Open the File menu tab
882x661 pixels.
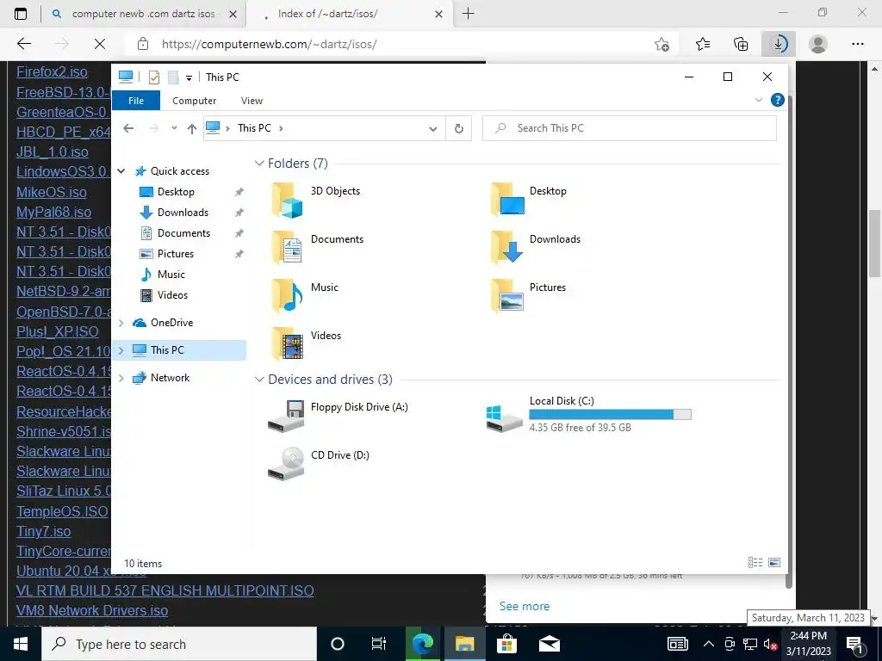136,101
